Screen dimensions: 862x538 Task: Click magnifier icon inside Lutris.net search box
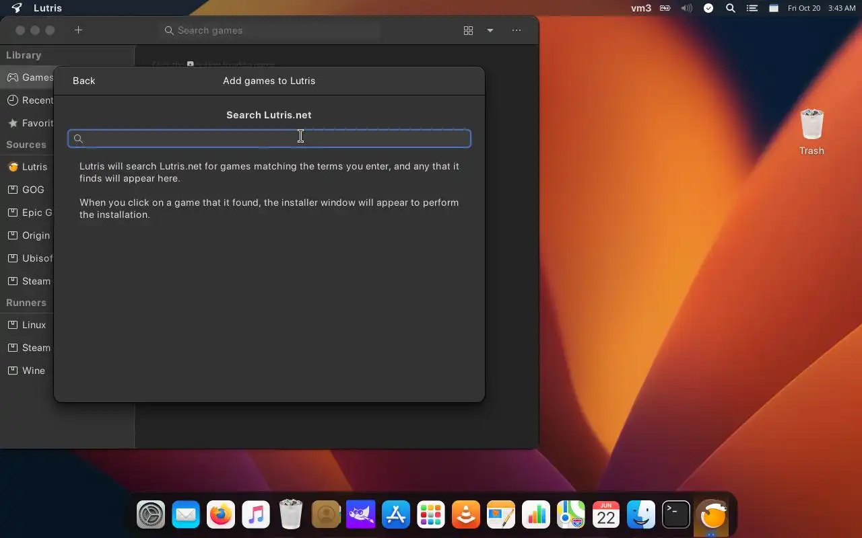78,139
